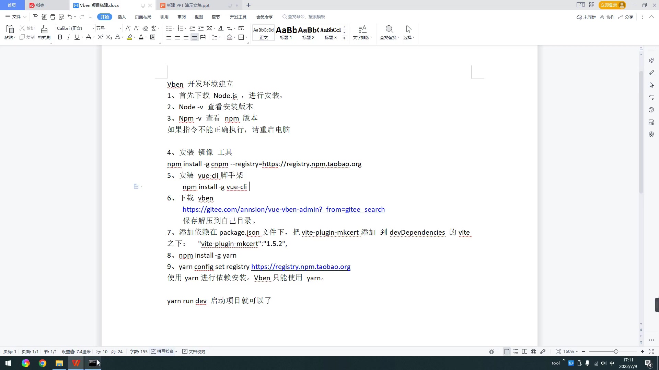The width and height of the screenshot is (659, 370).
Task: Align text right
Action: click(x=186, y=37)
